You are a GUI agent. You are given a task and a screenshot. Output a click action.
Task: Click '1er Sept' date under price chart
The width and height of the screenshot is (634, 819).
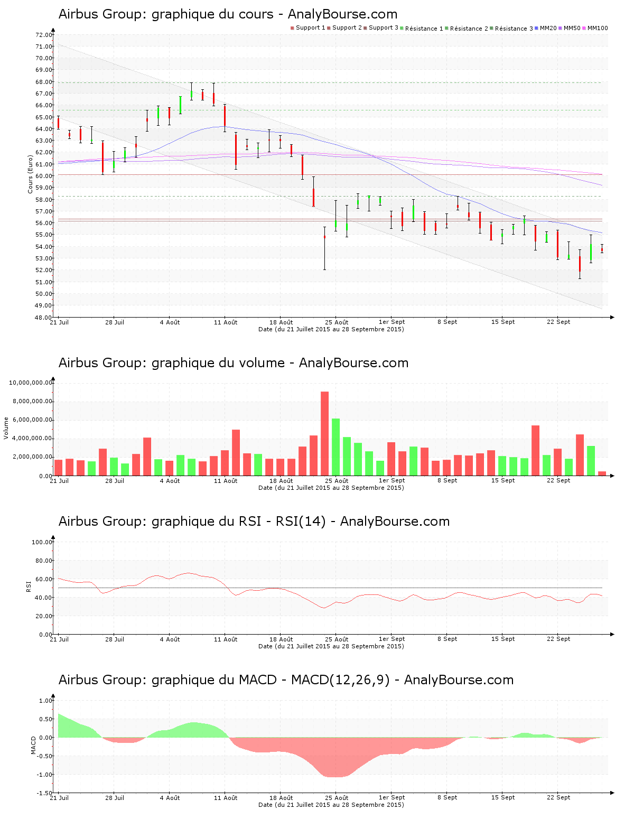click(x=391, y=322)
